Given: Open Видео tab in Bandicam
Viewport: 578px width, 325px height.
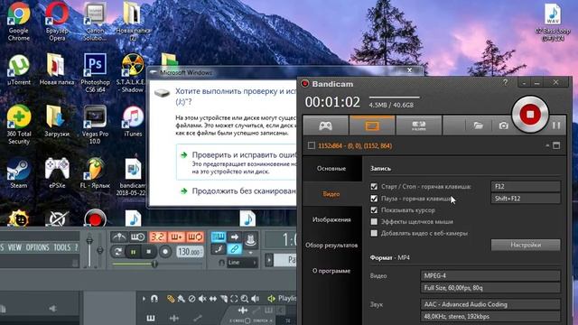Looking at the screenshot, I should click(x=331, y=194).
